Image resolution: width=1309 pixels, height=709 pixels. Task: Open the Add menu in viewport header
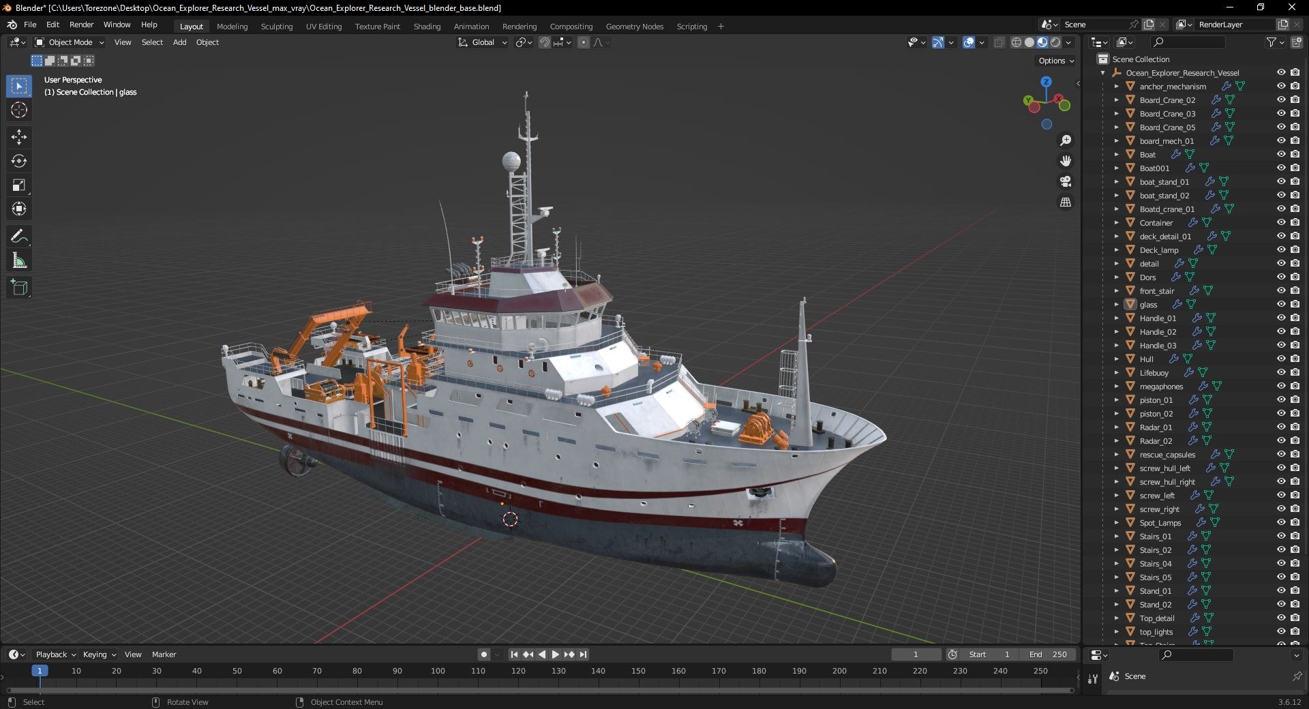pos(179,42)
